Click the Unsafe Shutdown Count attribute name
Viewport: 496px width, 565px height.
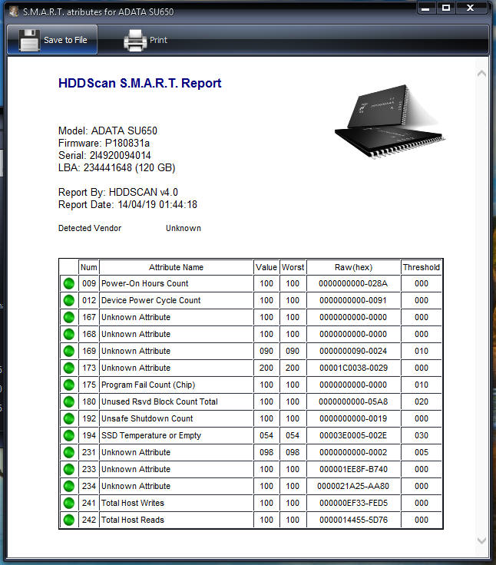click(x=147, y=418)
